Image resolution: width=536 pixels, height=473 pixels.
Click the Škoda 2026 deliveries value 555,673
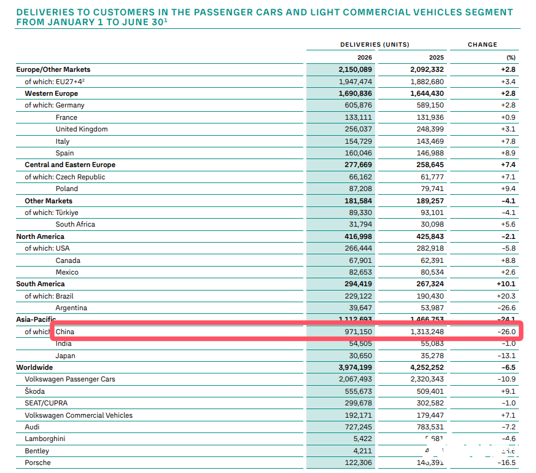(358, 391)
